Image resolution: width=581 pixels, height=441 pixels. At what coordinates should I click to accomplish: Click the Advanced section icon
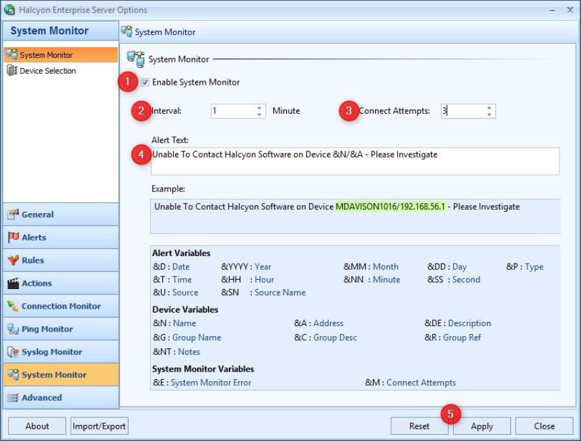tap(13, 397)
